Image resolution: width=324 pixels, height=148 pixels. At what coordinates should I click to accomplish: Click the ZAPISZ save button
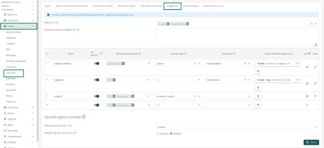coord(311,142)
